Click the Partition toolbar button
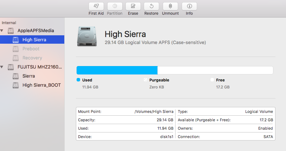Screen dimensions: 286x151 click(115, 6)
